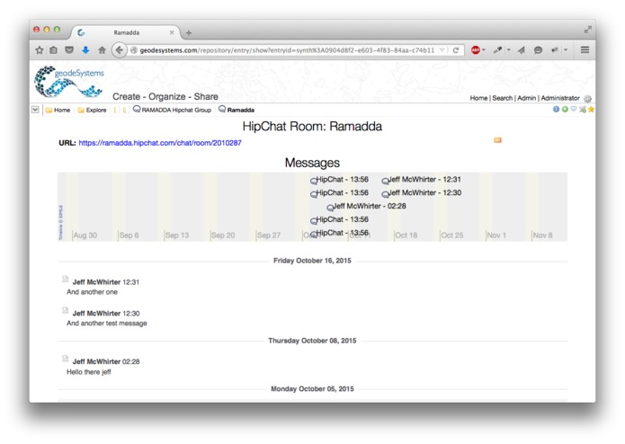Viewport: 625px width, 444px height.
Task: Open the eyedropper dropdown arrow
Action: tap(509, 50)
